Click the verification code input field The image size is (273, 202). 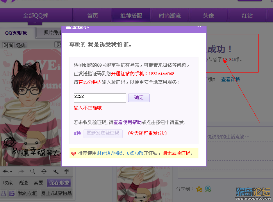(x=100, y=98)
